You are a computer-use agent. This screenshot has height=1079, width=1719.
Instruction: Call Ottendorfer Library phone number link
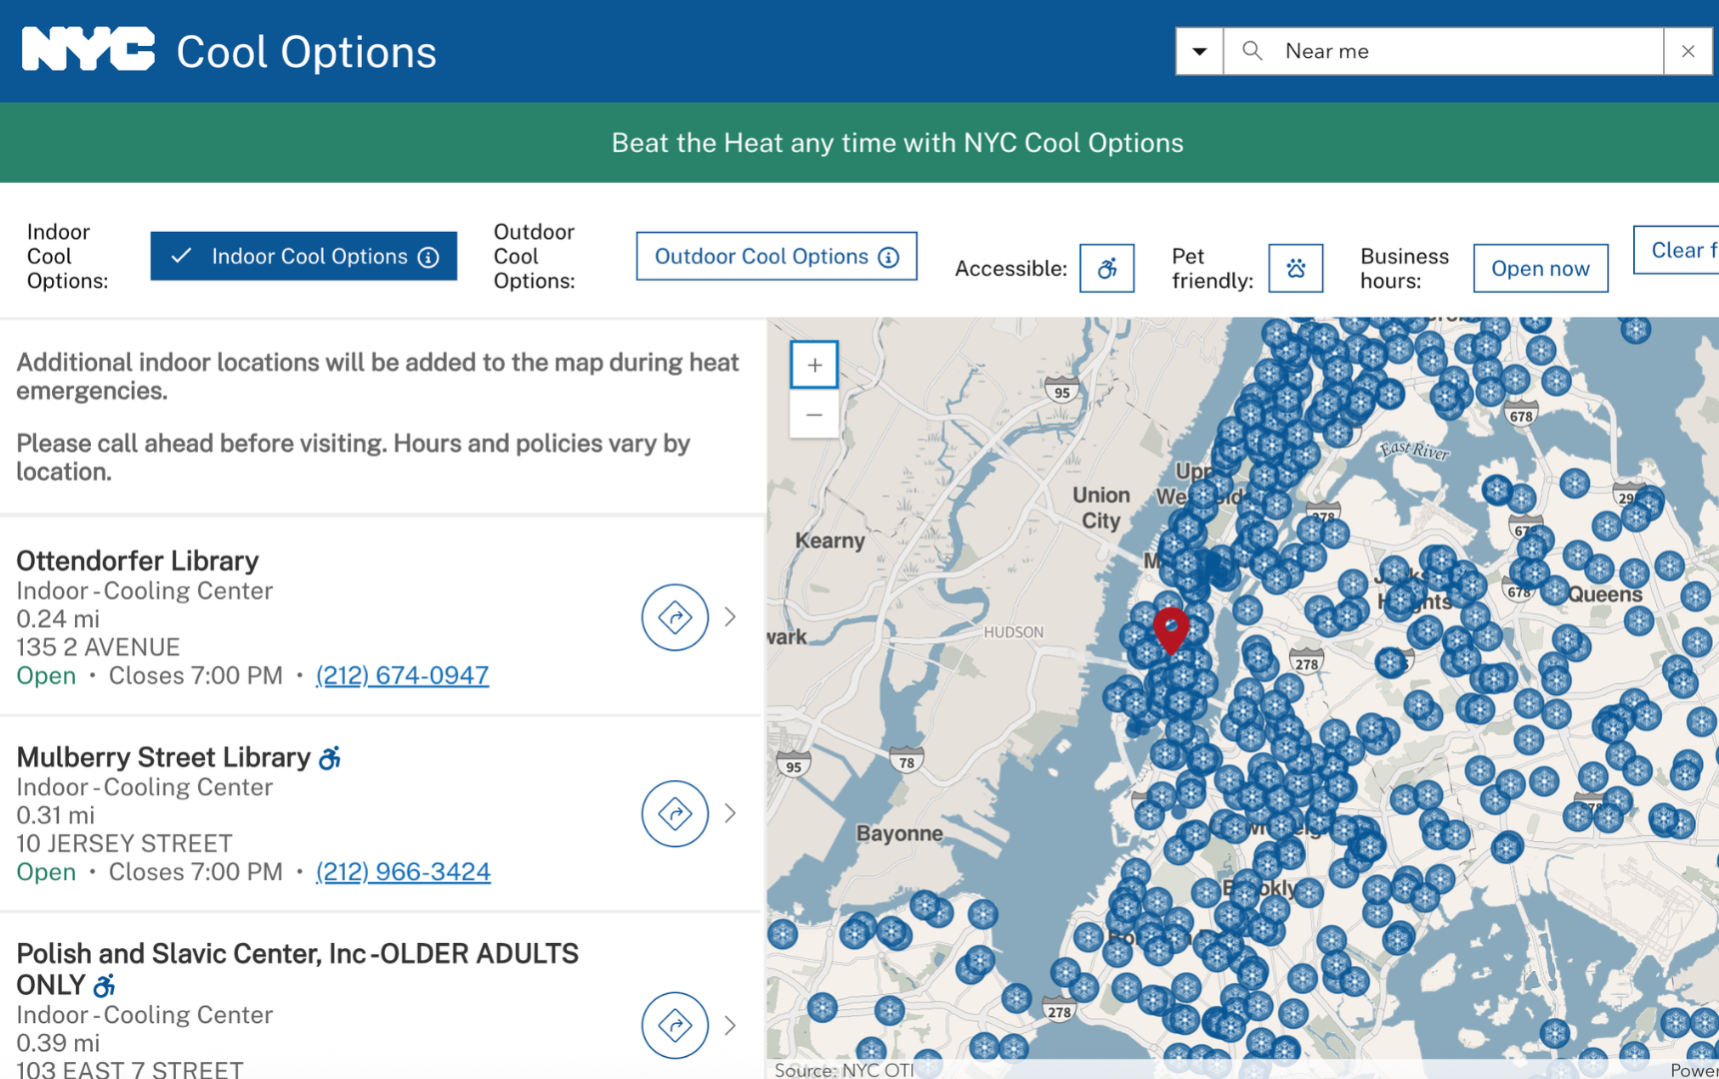402,675
